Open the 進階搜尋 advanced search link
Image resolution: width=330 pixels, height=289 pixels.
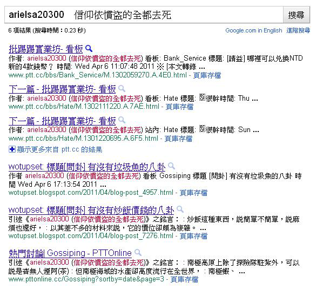tap(298, 30)
